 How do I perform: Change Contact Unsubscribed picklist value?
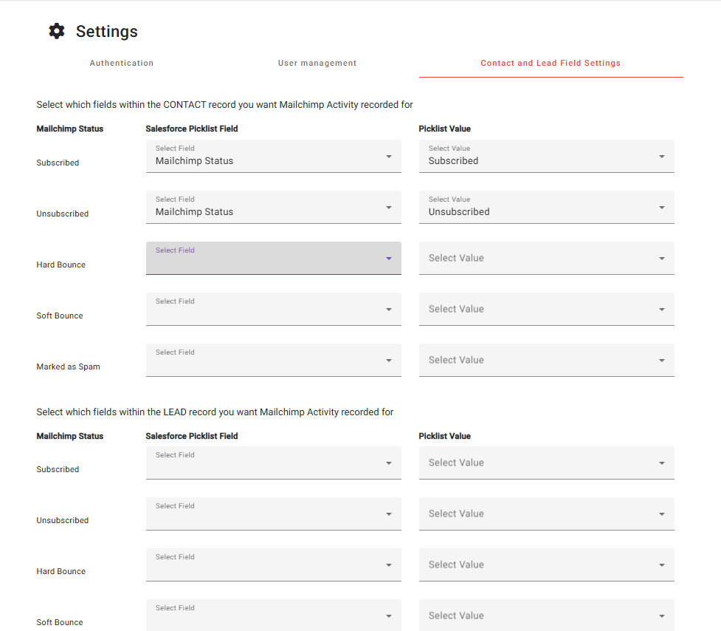546,207
